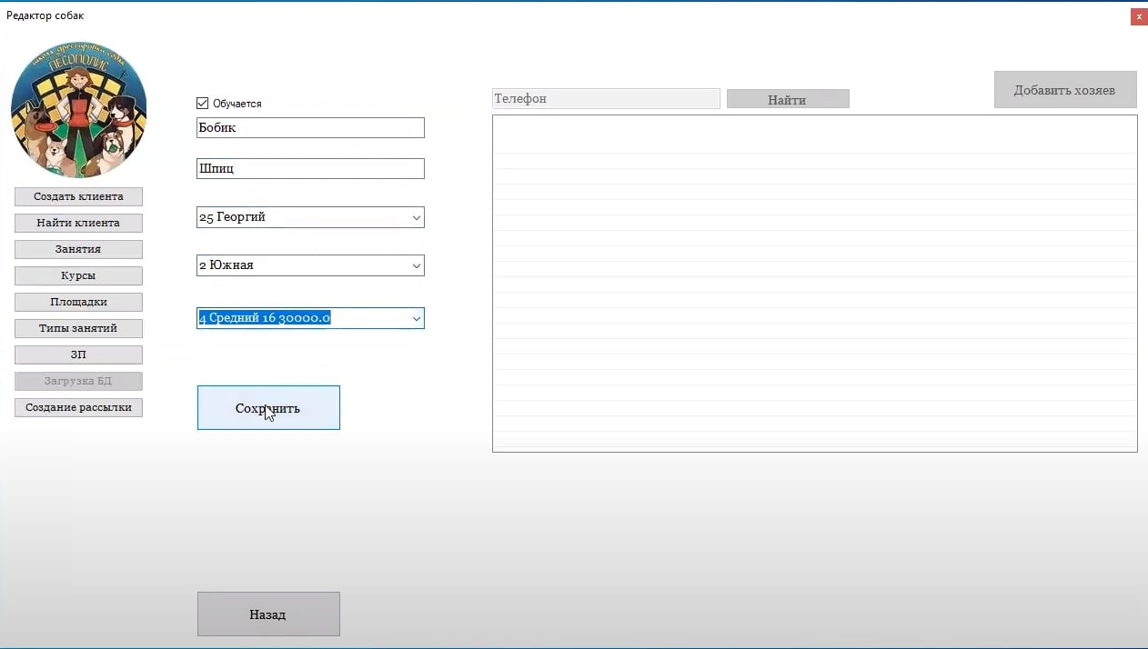
Task: Open the 25 Георгий dropdown
Action: pos(310,217)
